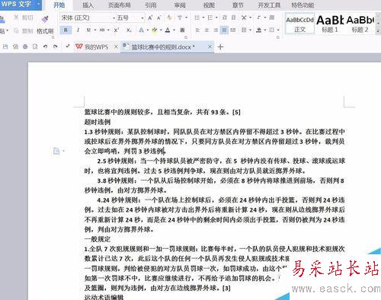Click the grow font size A icon
Viewport: 381px width, 300px height.
tap(150, 18)
